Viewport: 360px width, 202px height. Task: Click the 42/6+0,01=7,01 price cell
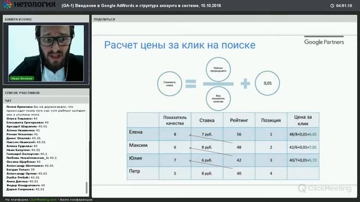pos(303,147)
